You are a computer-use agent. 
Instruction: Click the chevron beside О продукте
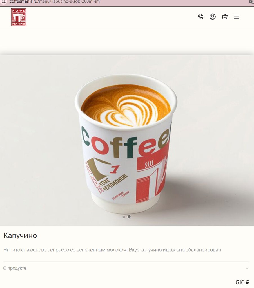[x=247, y=268]
